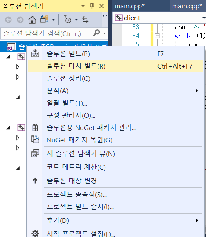Click the magnifier search icon

click(x=96, y=33)
